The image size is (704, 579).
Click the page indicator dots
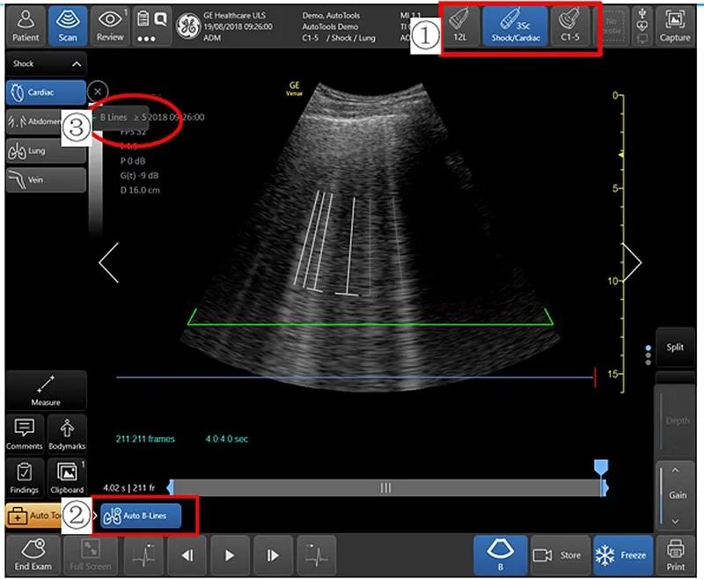[648, 355]
